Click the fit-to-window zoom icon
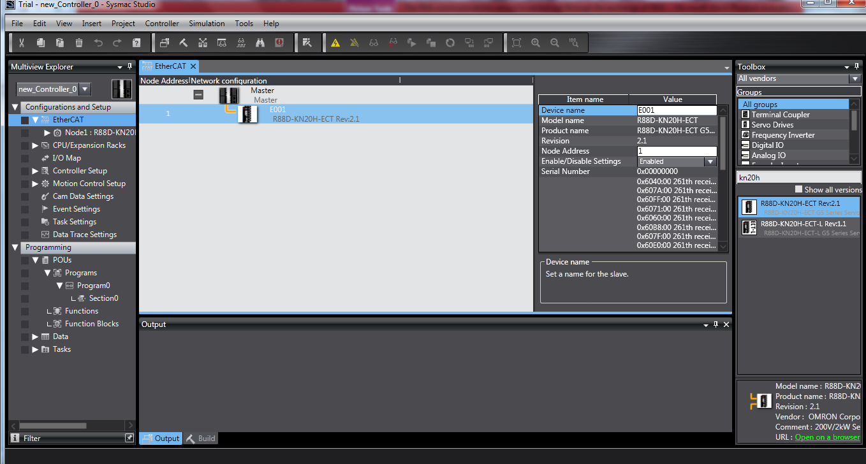Screen dimensions: 866x464 tap(517, 43)
